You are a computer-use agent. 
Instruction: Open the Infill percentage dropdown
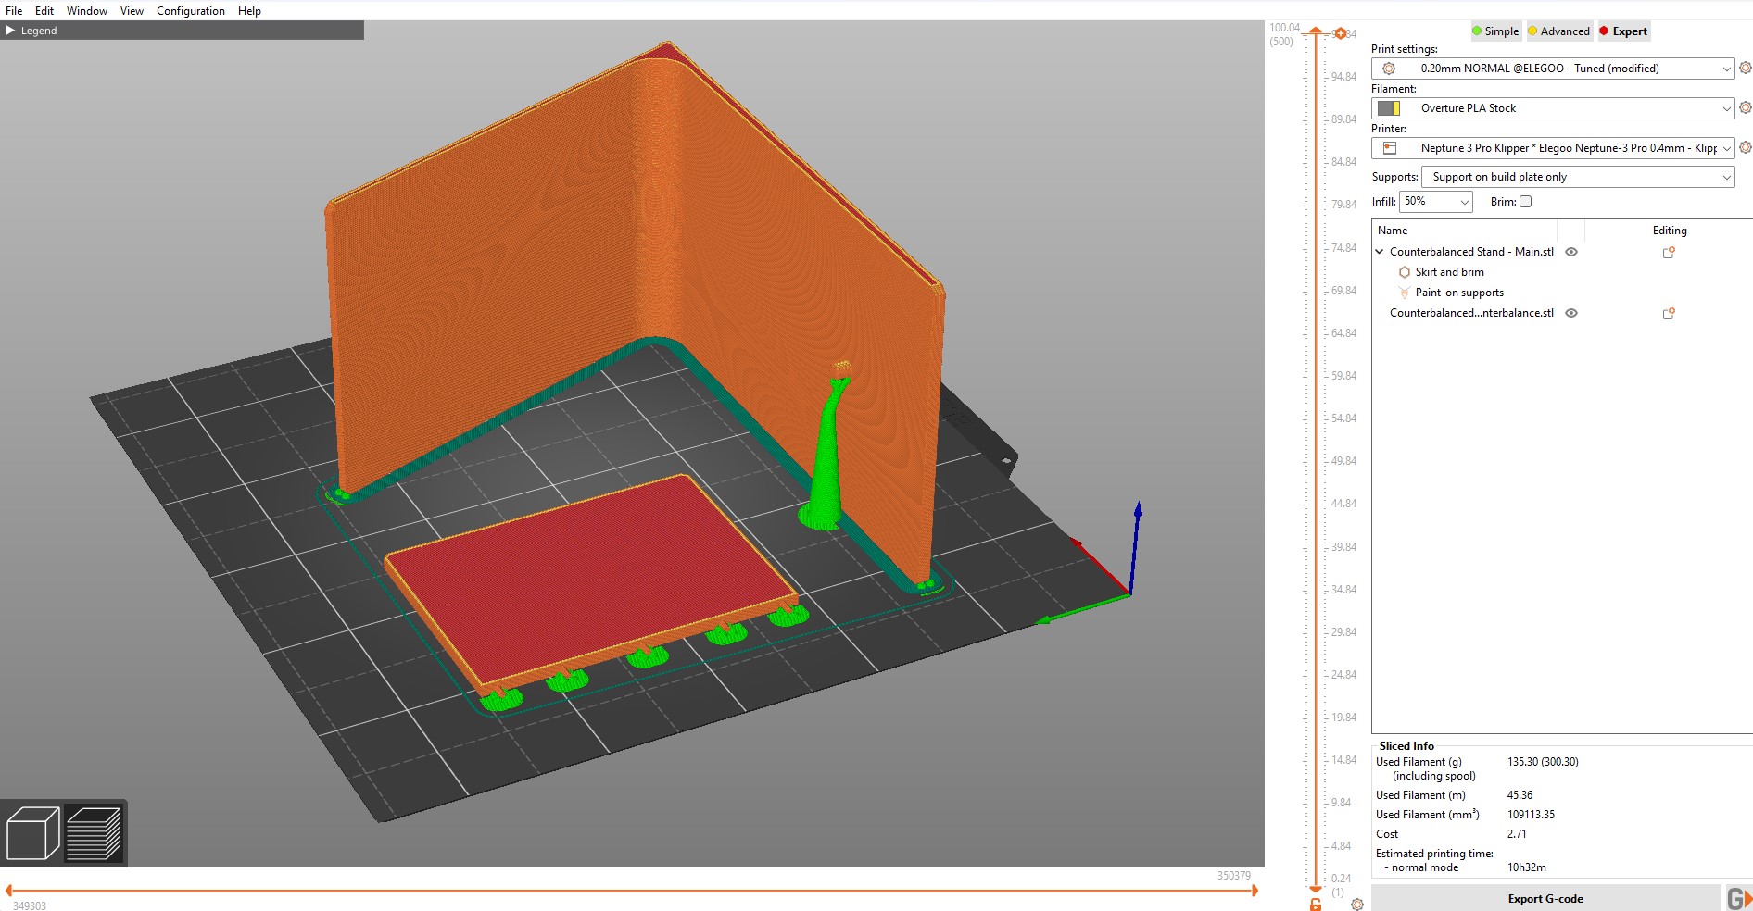(1435, 202)
